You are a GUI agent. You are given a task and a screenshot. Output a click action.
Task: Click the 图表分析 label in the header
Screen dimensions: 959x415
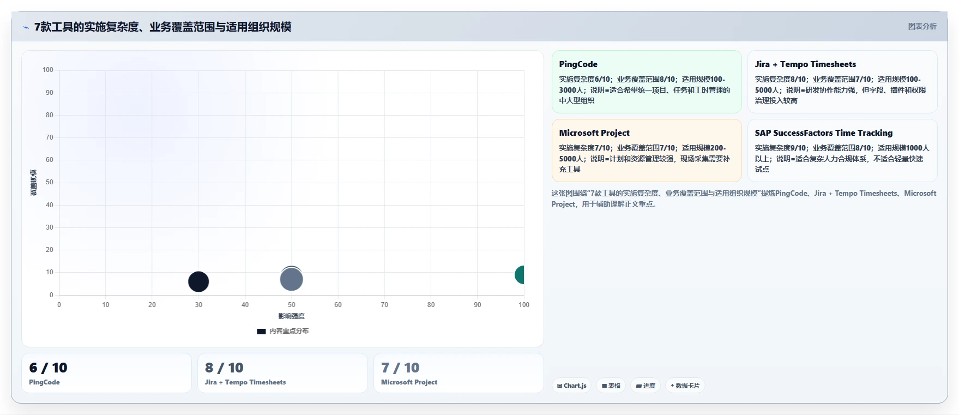coord(922,26)
